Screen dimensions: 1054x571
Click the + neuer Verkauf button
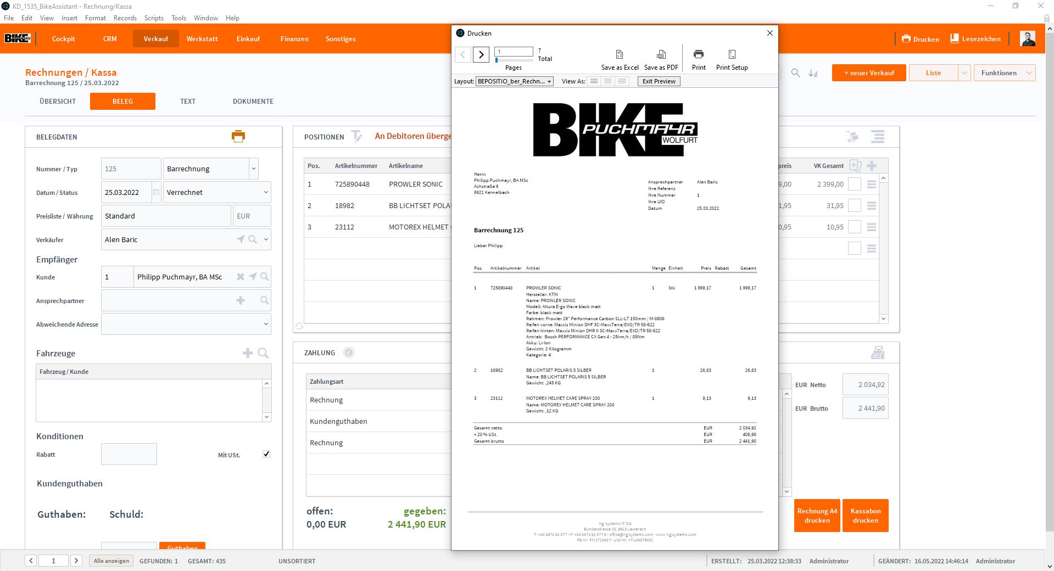[x=869, y=72]
